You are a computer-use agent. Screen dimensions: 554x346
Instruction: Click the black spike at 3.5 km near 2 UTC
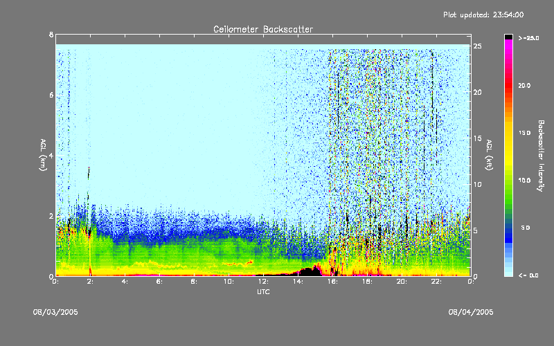89,173
